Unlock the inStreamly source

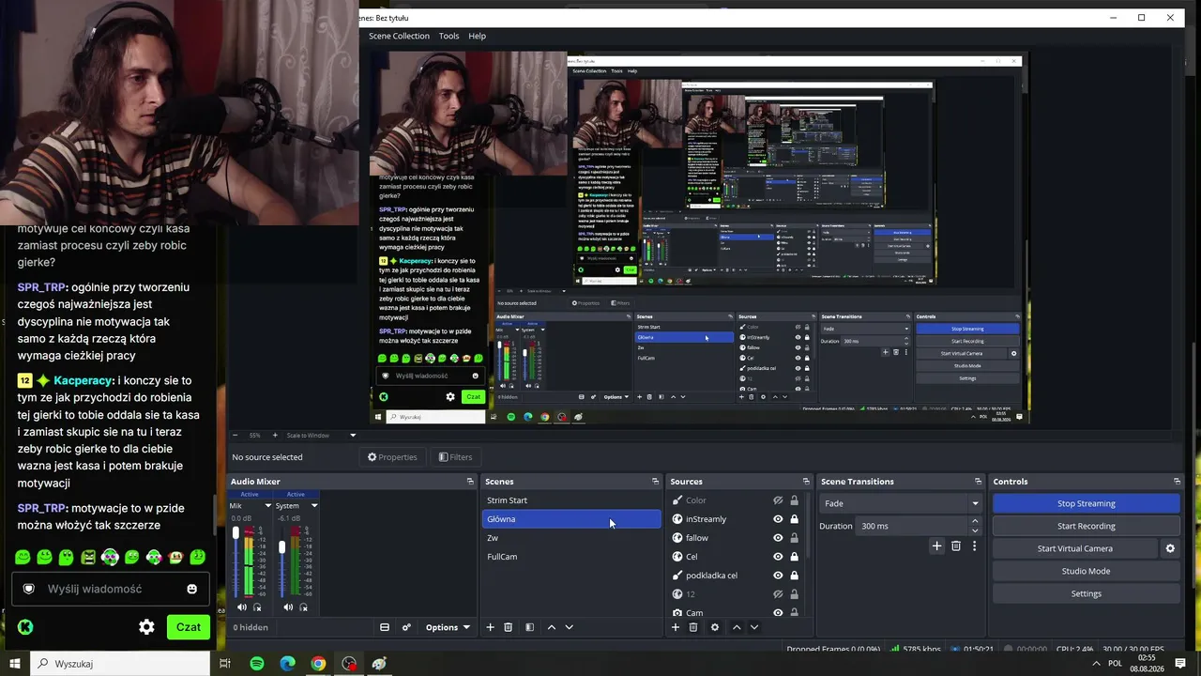click(795, 519)
